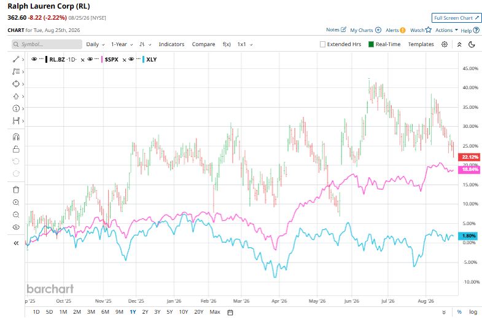The width and height of the screenshot is (482, 318).
Task: Switch to dark mode
Action: 472,44
